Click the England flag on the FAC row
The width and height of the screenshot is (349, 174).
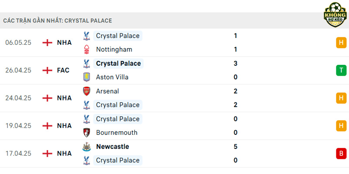coord(48,70)
